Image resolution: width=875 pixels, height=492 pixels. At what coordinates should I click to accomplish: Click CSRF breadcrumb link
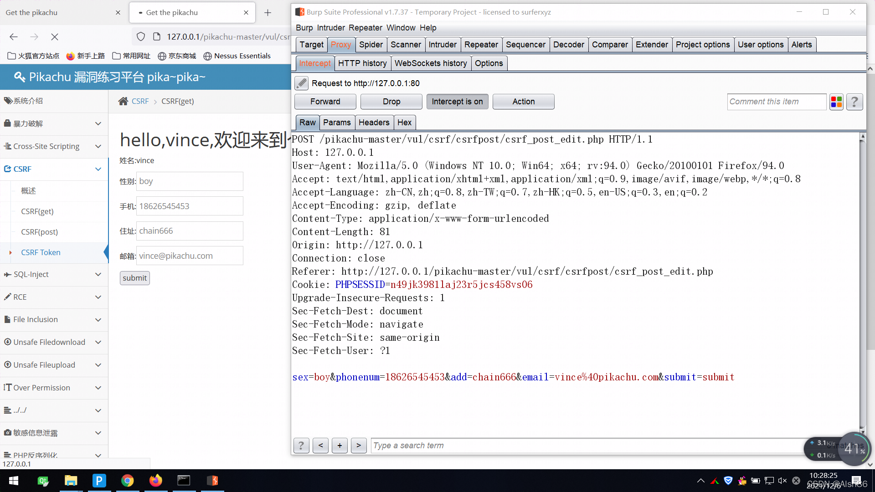pyautogui.click(x=140, y=101)
